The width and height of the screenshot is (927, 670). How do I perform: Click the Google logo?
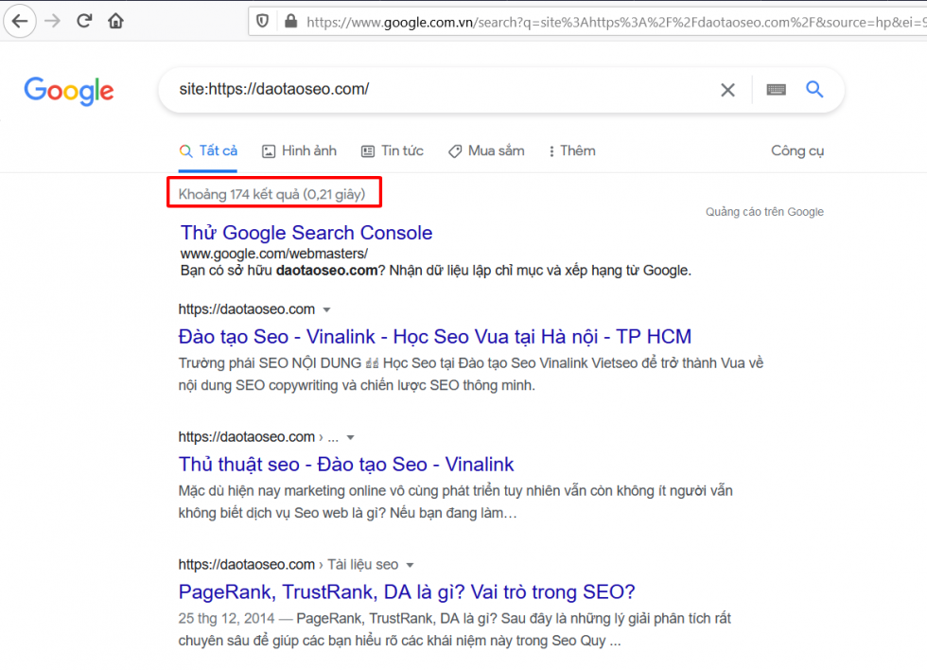click(68, 91)
